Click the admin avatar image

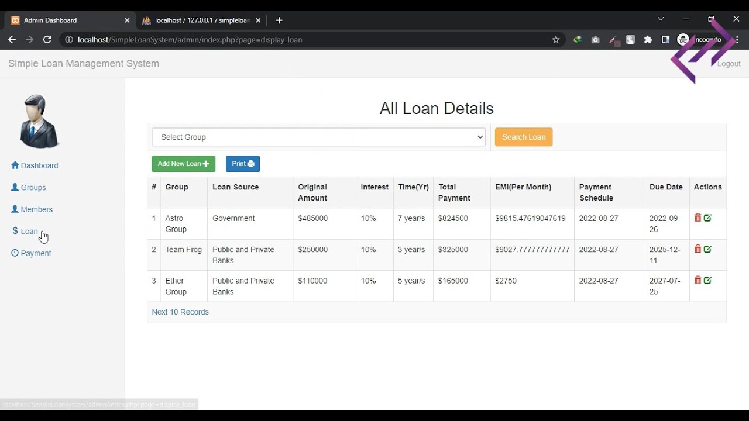[39, 121]
